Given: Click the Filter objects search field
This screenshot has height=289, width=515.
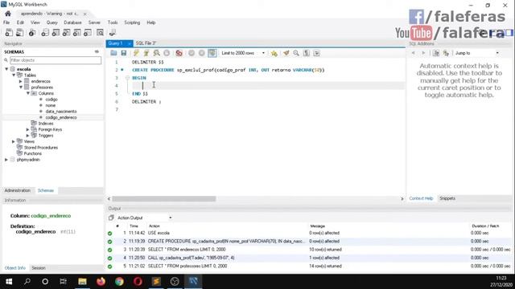Looking at the screenshot, I should [56, 60].
